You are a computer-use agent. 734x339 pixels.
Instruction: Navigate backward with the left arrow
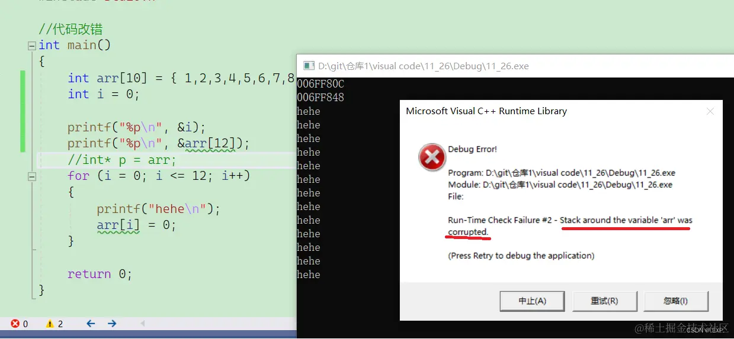(x=91, y=324)
